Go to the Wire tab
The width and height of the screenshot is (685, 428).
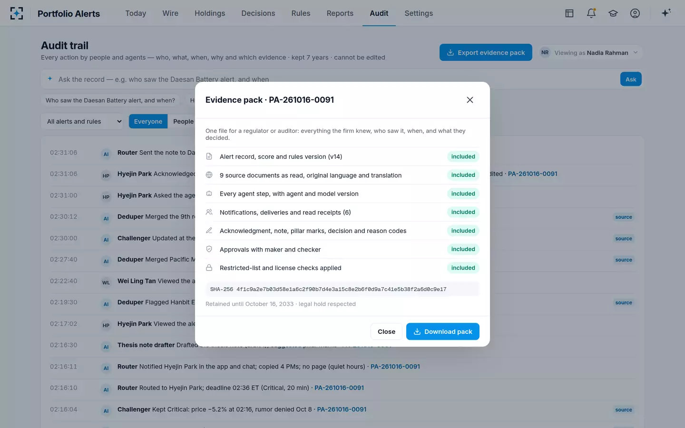pos(170,13)
